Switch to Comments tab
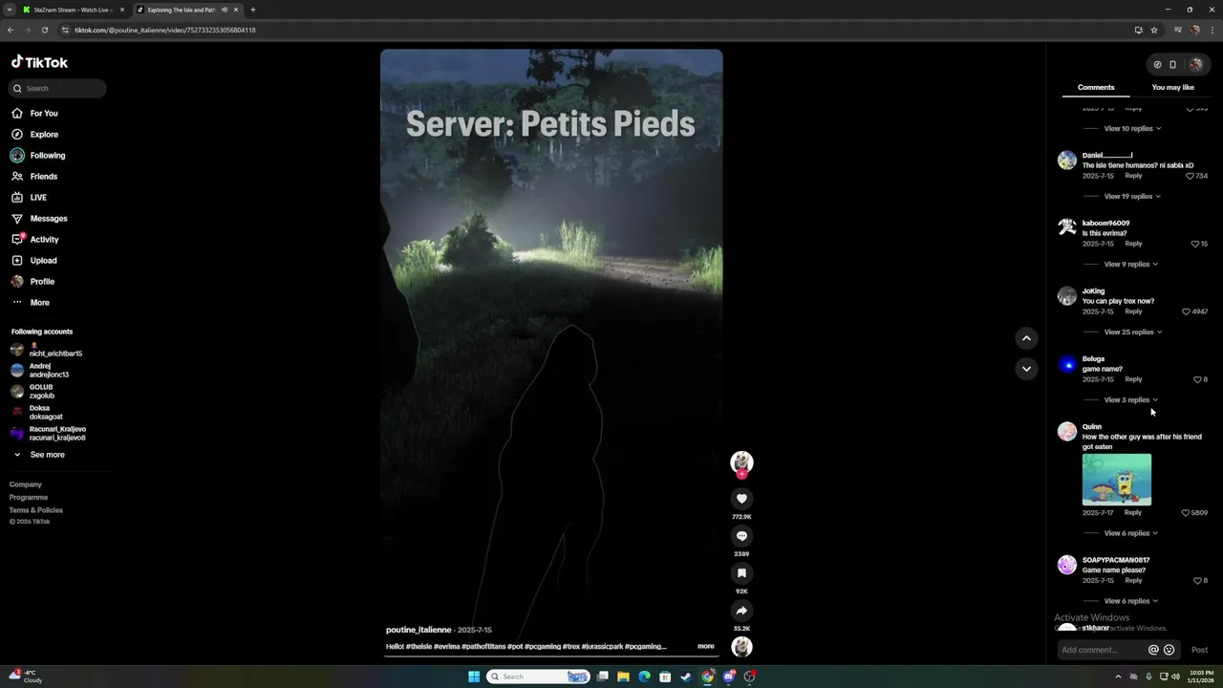1223x688 pixels. 1096,87
